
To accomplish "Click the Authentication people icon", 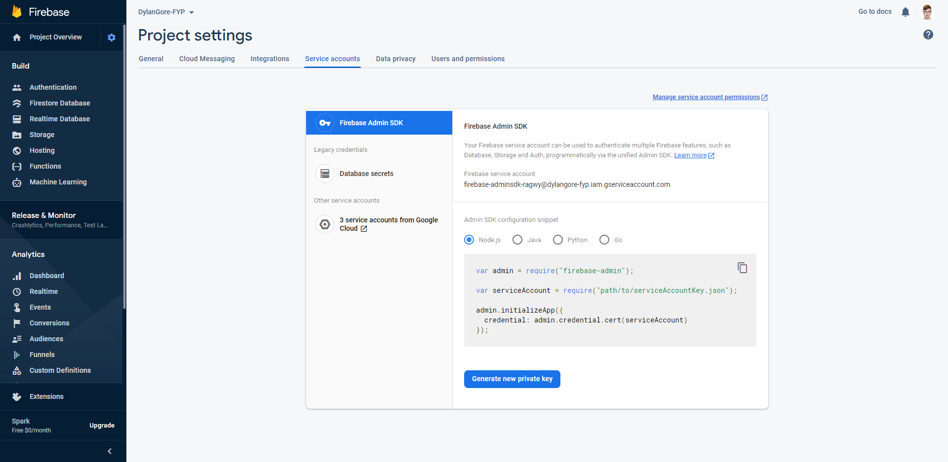I will [x=17, y=87].
